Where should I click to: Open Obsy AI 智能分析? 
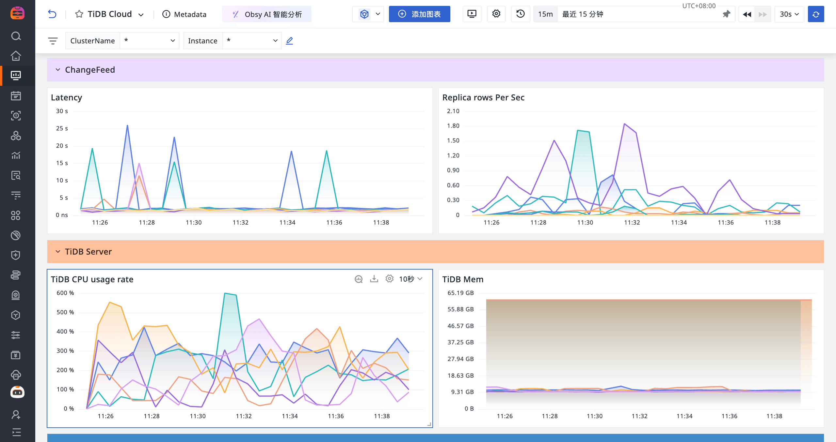pos(267,14)
